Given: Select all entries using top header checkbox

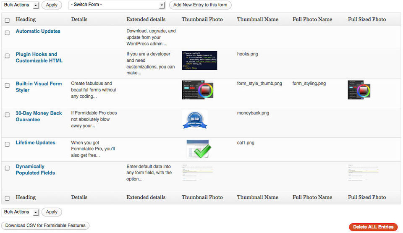Looking at the screenshot, I should click(7, 20).
